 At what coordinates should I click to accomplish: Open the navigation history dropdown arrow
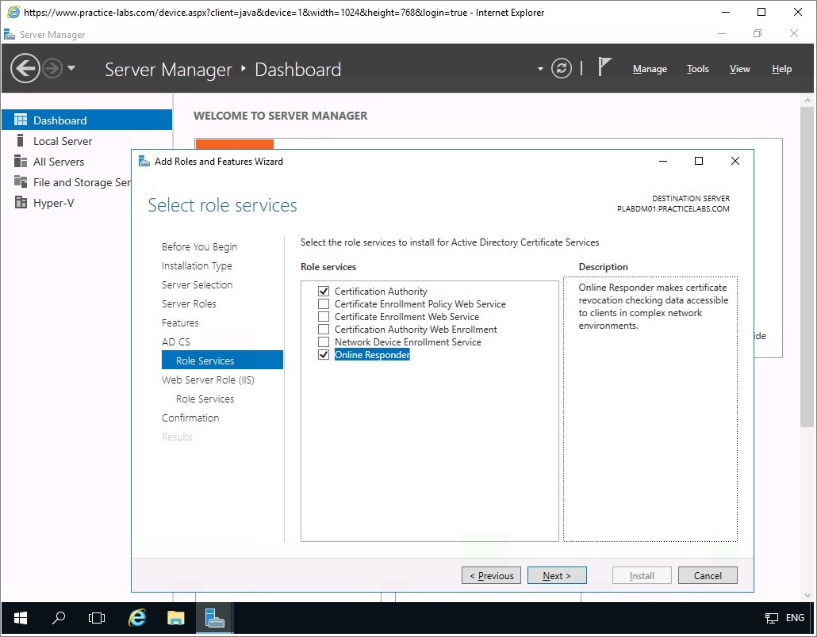pyautogui.click(x=71, y=68)
